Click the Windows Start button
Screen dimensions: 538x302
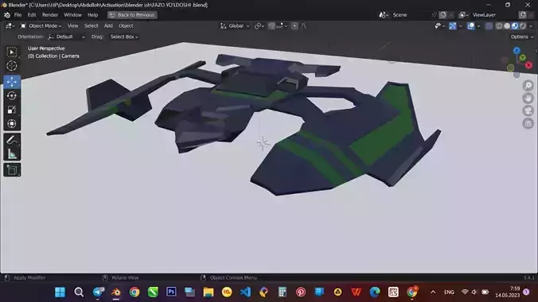point(60,292)
